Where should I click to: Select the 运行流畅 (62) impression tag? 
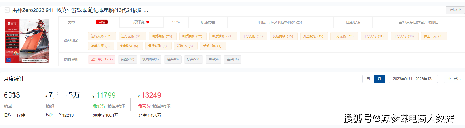[x=102, y=36]
